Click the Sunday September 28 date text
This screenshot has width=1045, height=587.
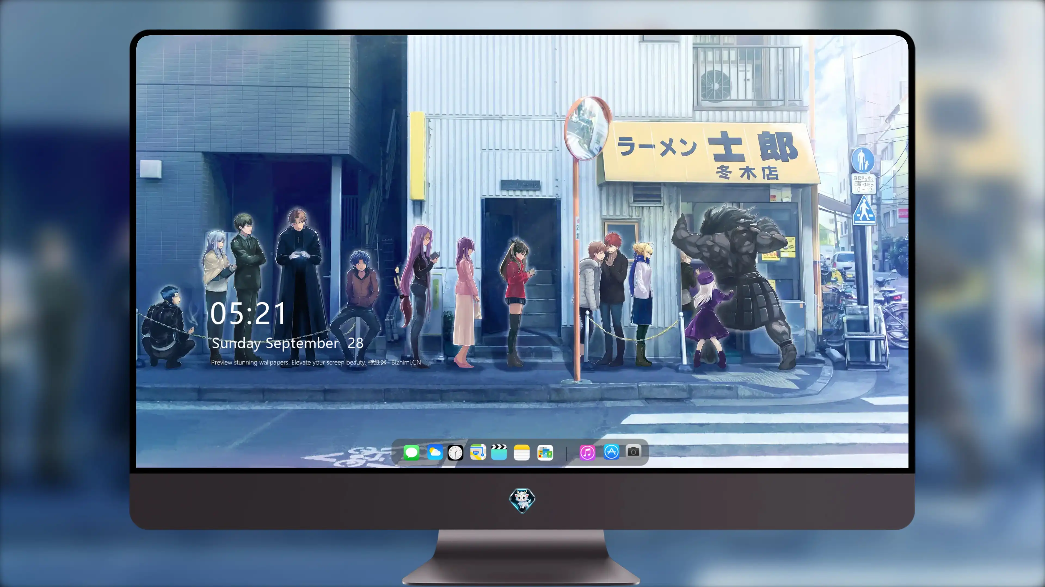(x=287, y=344)
